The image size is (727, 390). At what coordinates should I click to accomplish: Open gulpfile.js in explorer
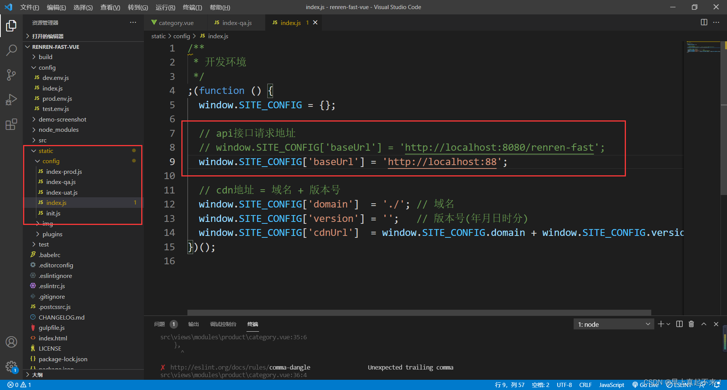[x=51, y=328]
